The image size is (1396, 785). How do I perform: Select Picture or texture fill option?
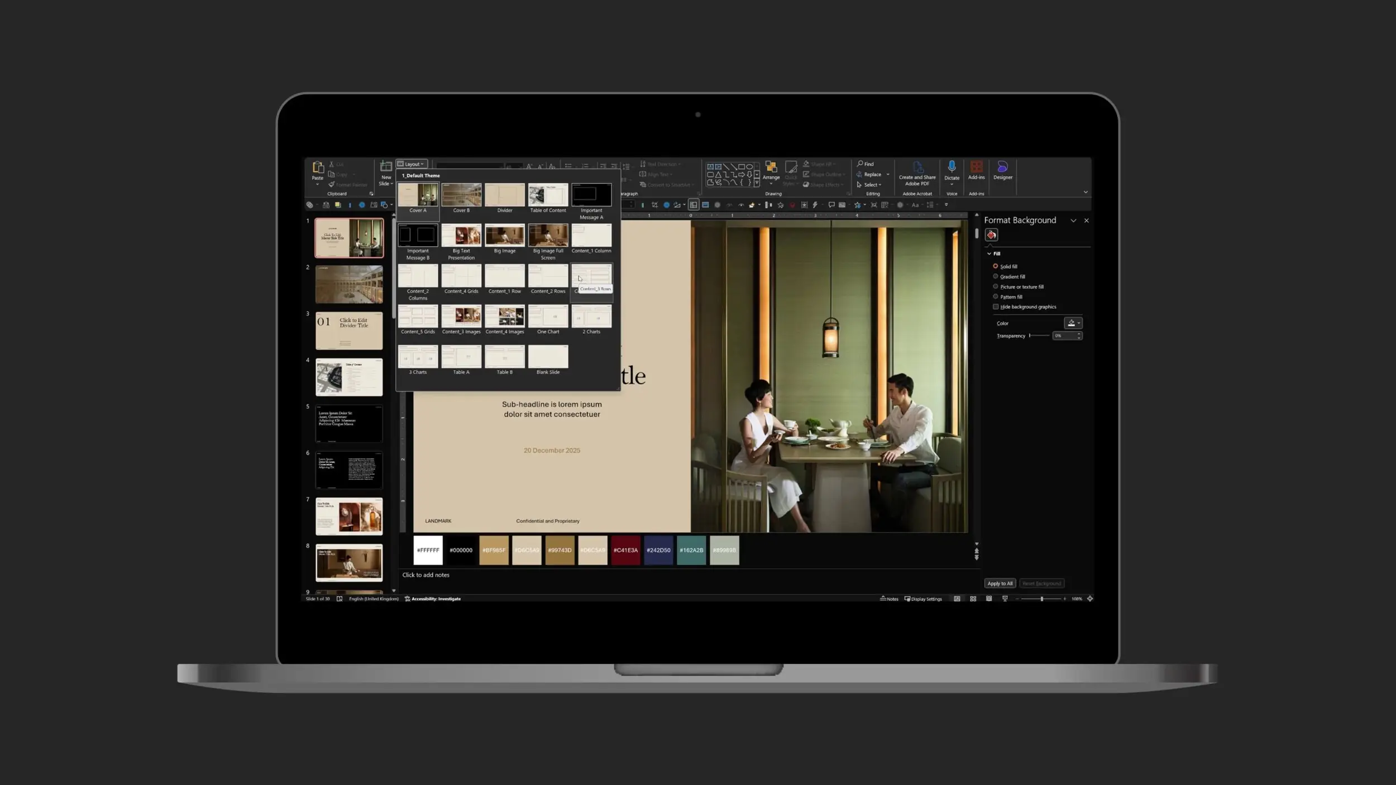click(x=995, y=286)
